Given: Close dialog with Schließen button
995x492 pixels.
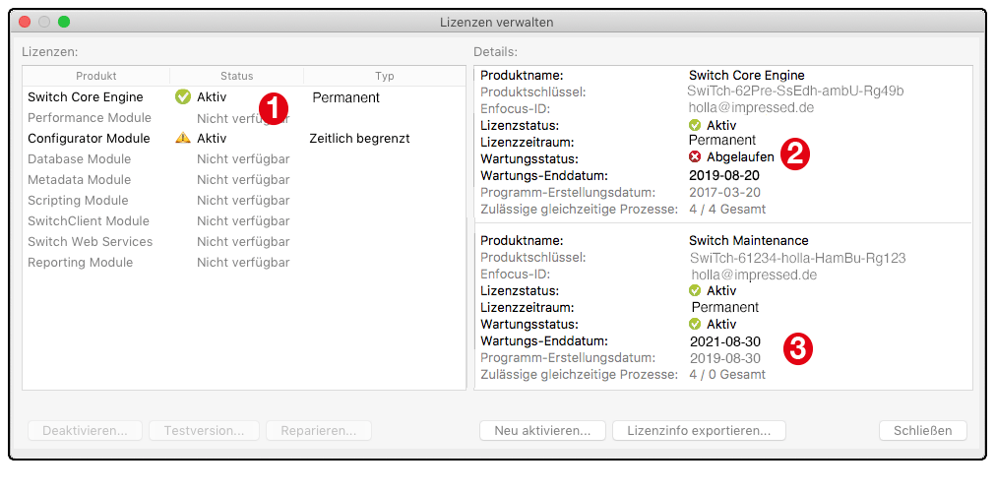Looking at the screenshot, I should 922,431.
